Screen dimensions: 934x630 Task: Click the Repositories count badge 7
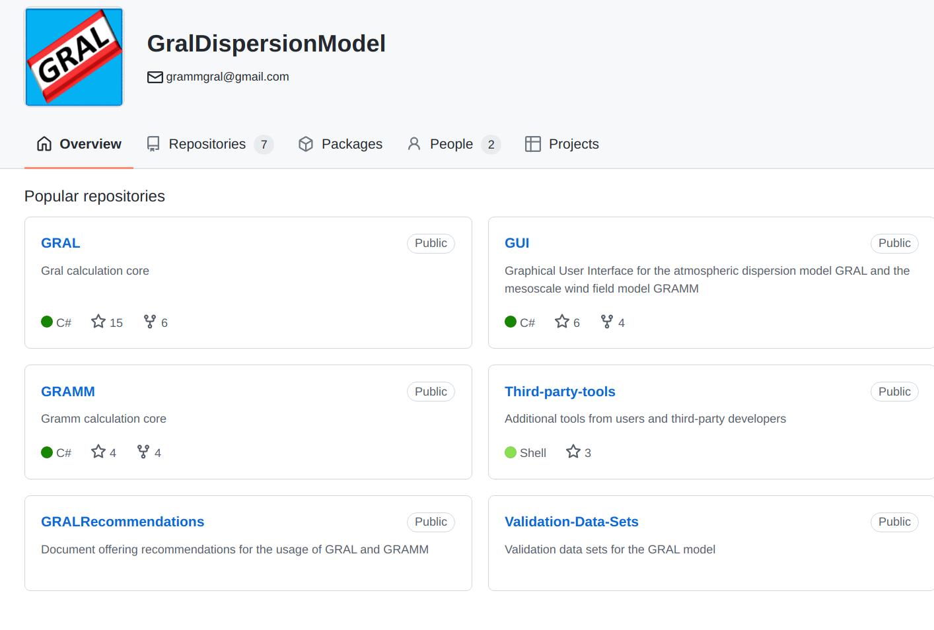264,145
